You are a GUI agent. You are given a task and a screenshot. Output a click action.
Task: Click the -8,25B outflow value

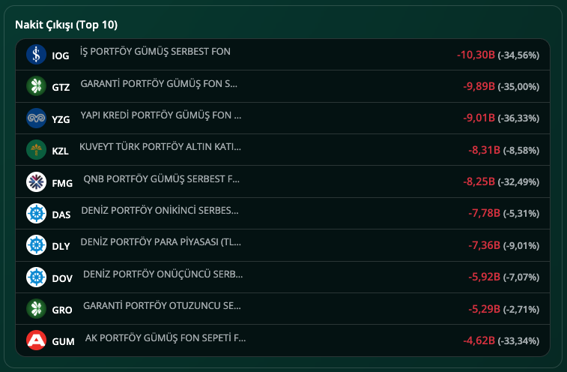pos(479,181)
